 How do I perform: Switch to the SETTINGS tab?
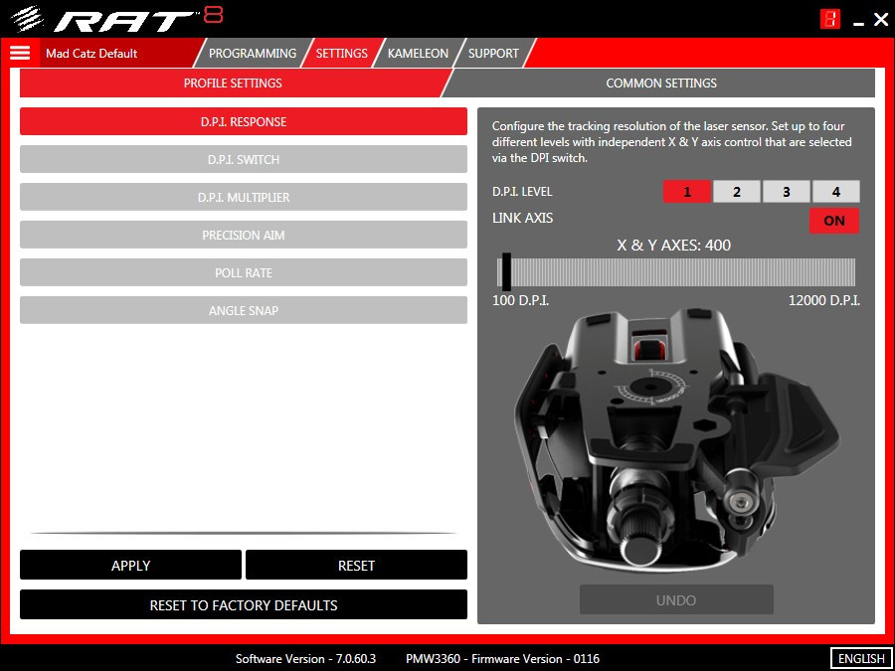341,54
